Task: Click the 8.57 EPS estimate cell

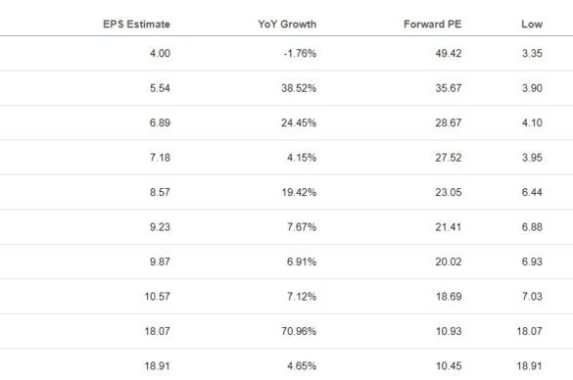Action: [160, 192]
